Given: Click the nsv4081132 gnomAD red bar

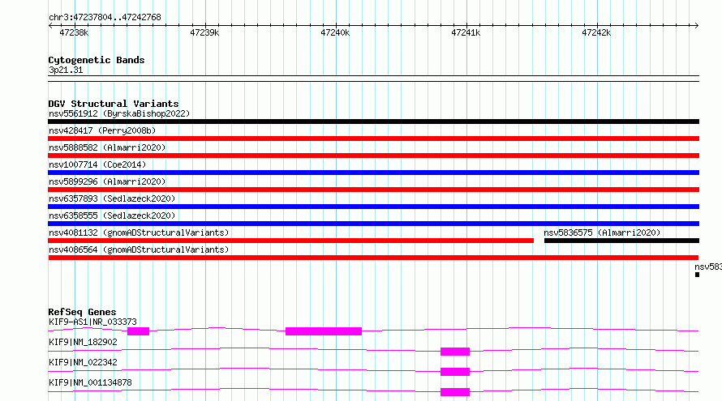Looking at the screenshot, I should tap(290, 241).
